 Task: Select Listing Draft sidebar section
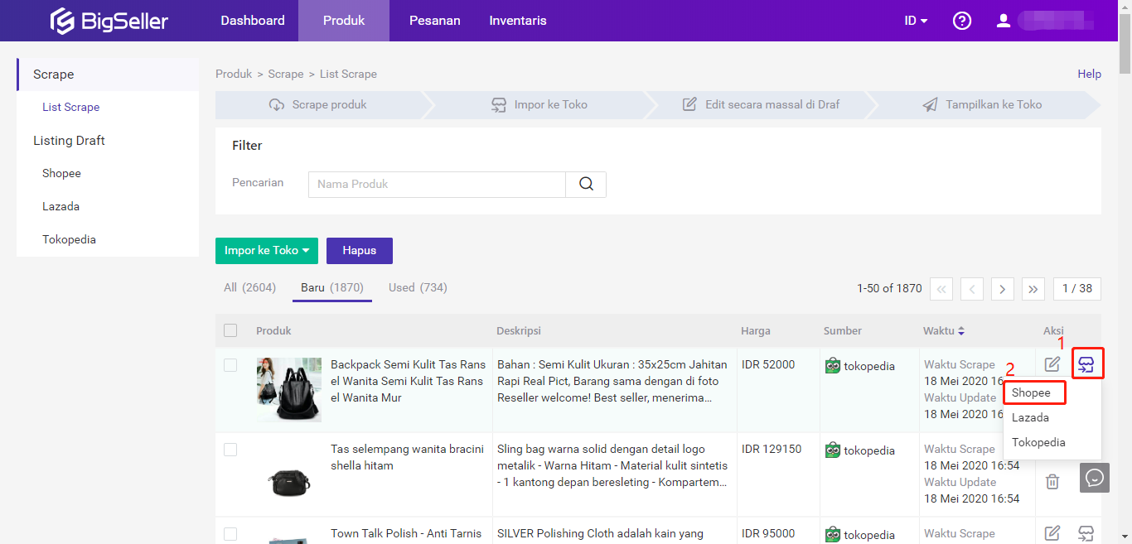[69, 140]
